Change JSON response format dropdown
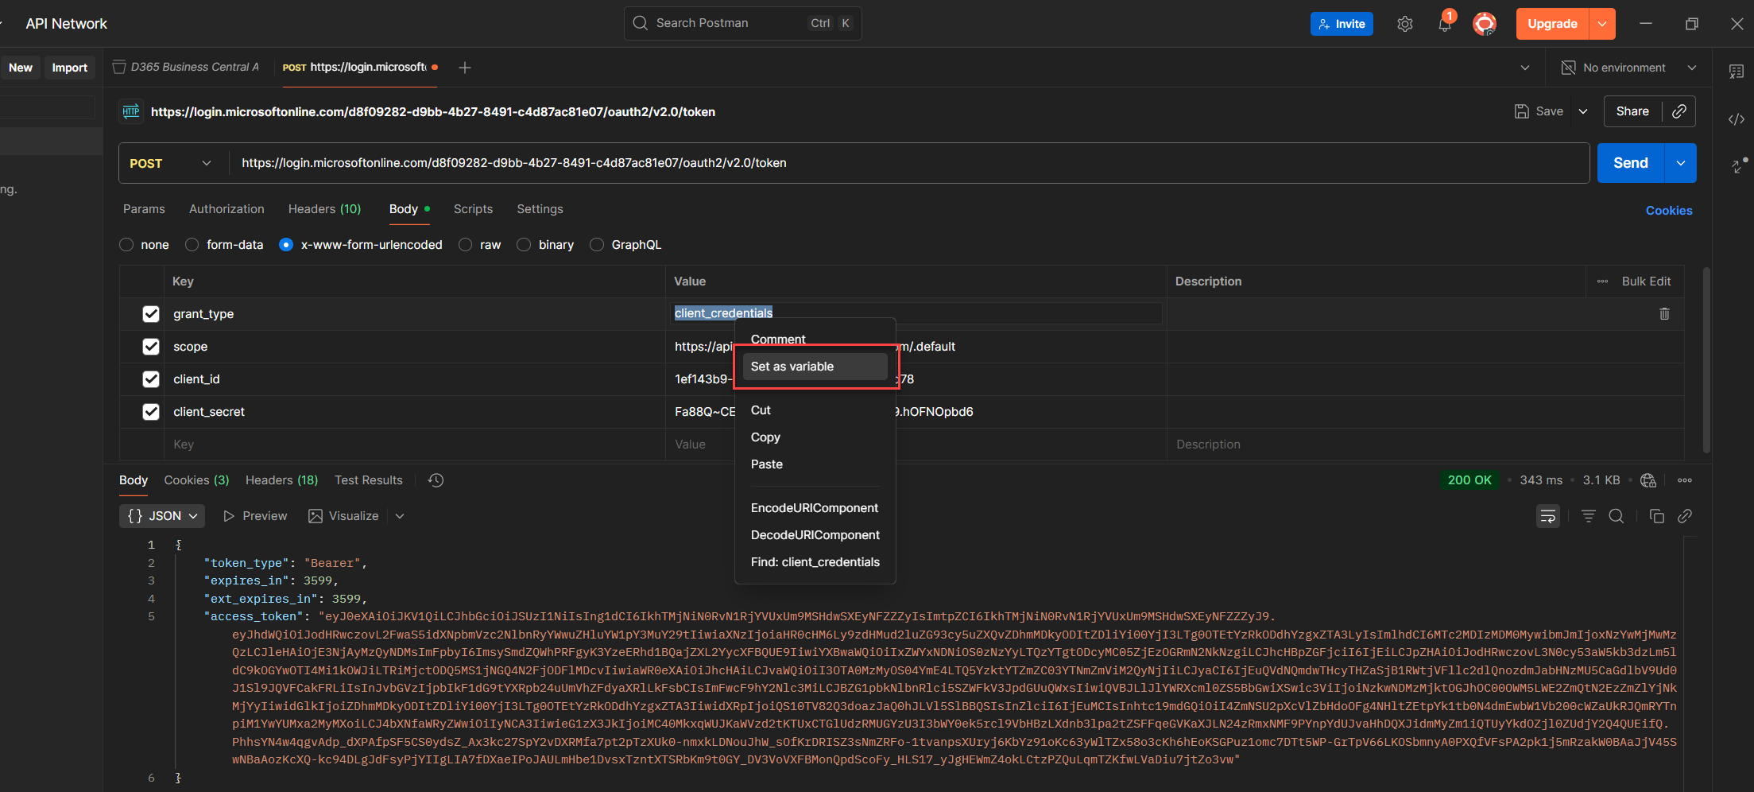The width and height of the screenshot is (1754, 792). point(162,516)
